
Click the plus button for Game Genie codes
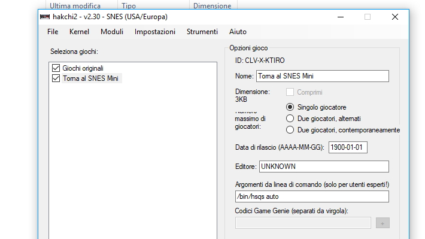coord(382,223)
